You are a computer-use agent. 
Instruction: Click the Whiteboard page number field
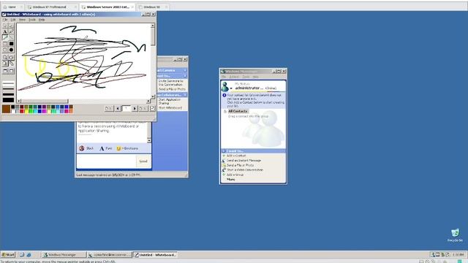coord(127,109)
